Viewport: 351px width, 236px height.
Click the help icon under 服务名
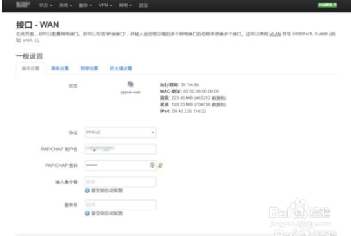[x=87, y=213]
